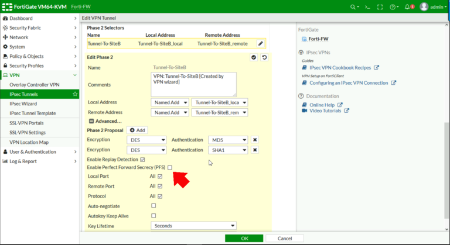Remove the SHA1 proposal row

[x=255, y=150]
